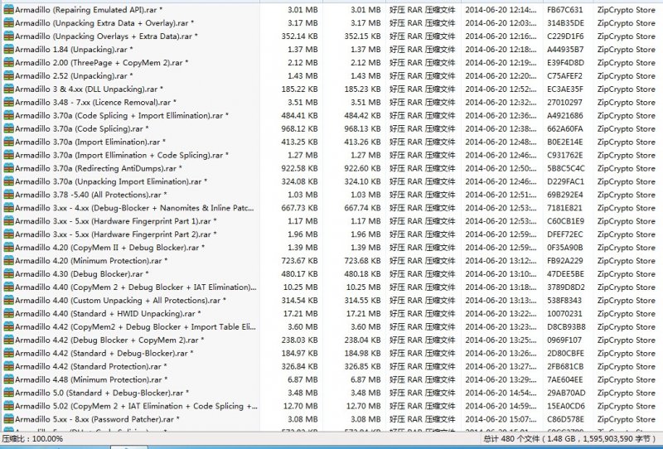Click the archive icon beside Armadillo (Unpacking Extra Data + Overlay).rar

[8, 23]
